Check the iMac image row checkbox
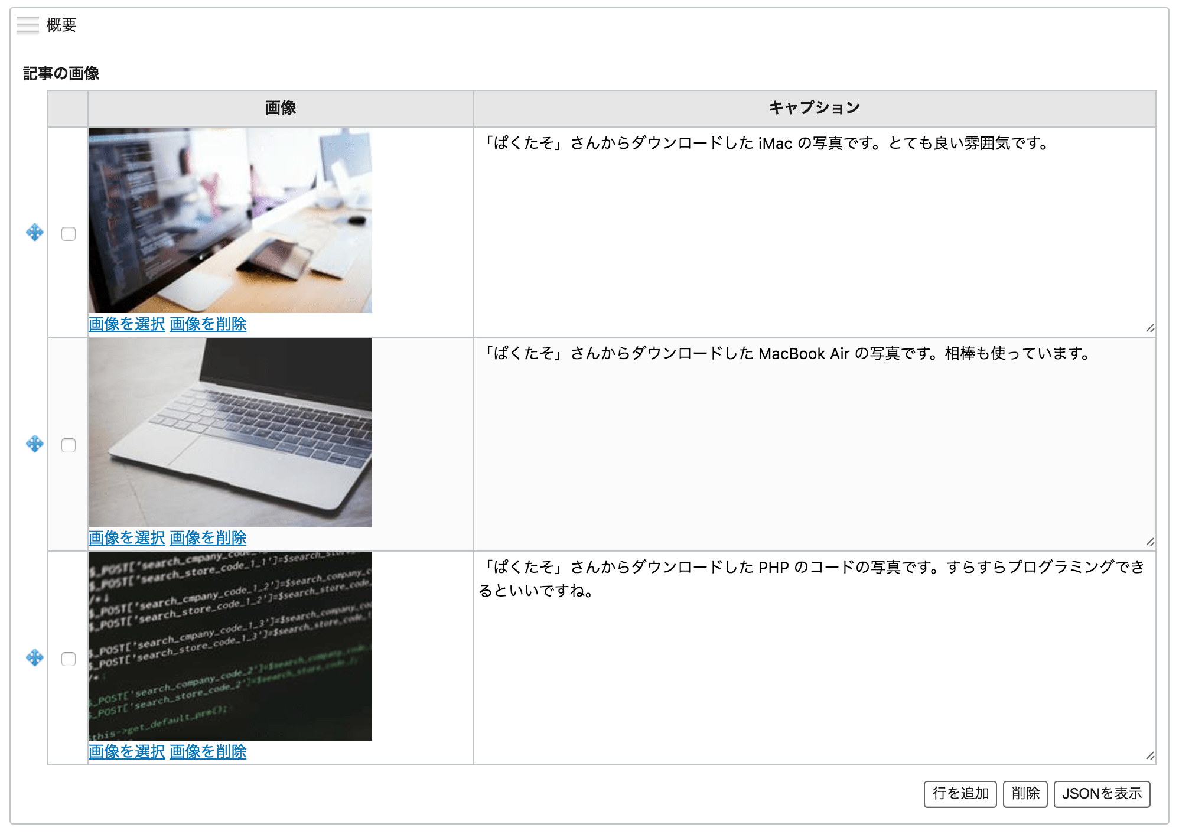This screenshot has height=834, width=1179. tap(69, 234)
